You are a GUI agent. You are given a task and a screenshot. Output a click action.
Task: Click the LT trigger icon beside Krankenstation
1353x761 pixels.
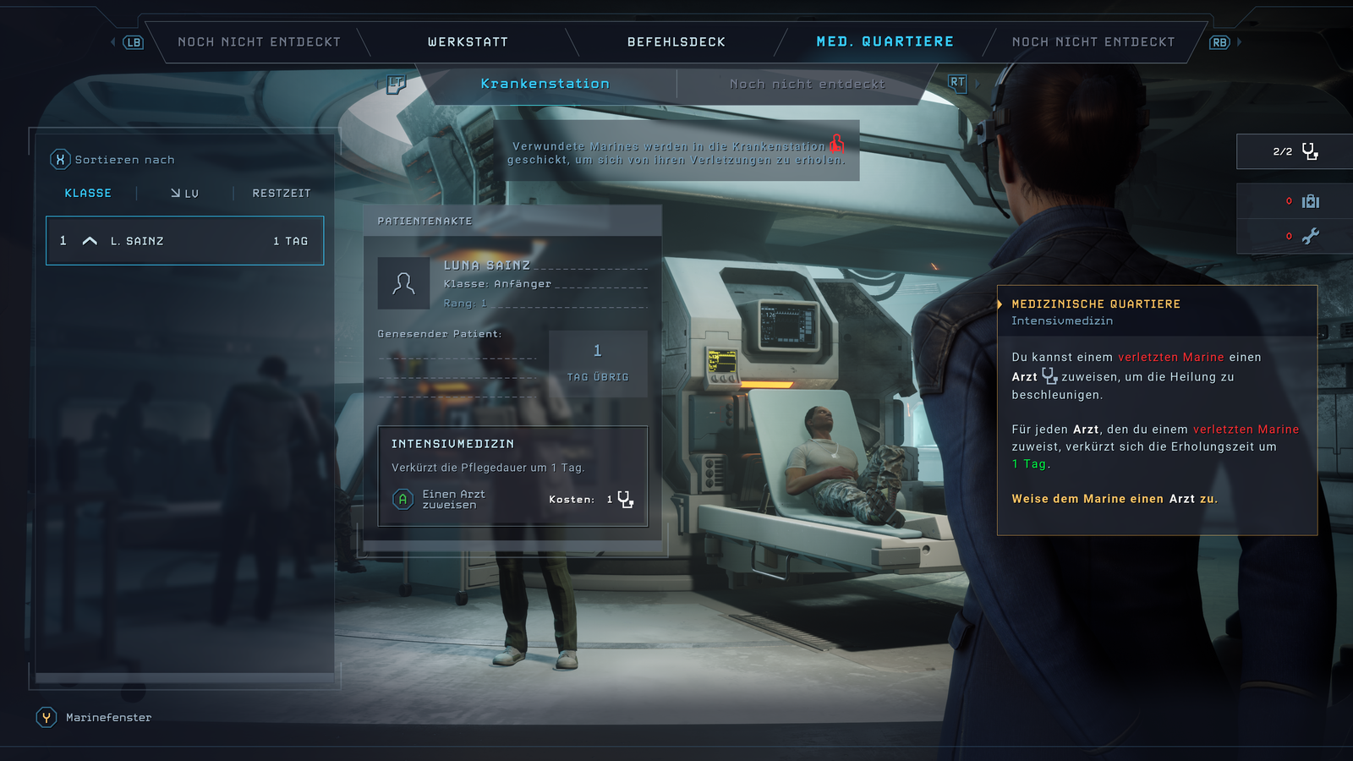[396, 84]
